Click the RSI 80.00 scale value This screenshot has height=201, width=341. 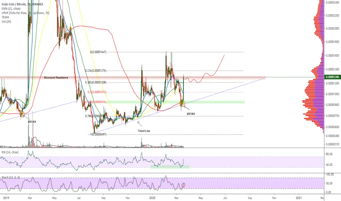click(329, 154)
